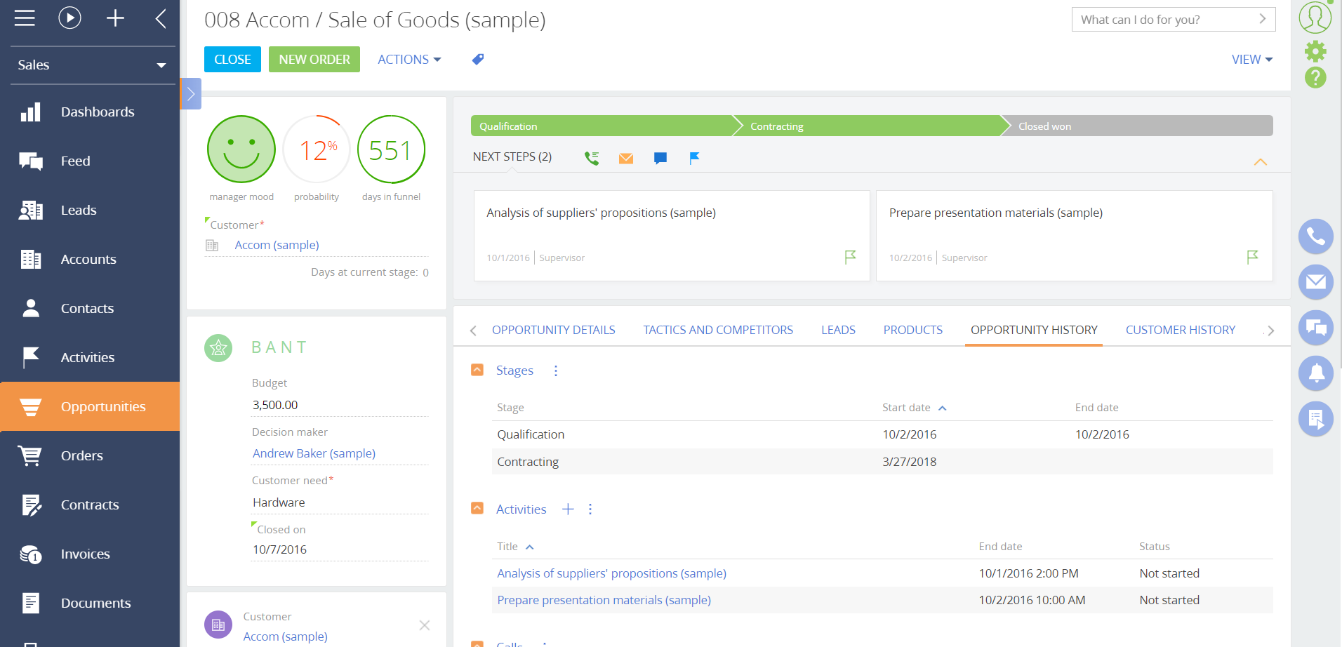This screenshot has height=647, width=1342.
Task: Collapse the Activities section toggle
Action: [x=477, y=508]
